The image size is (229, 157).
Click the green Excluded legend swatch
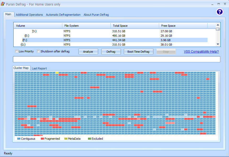(x=90, y=139)
